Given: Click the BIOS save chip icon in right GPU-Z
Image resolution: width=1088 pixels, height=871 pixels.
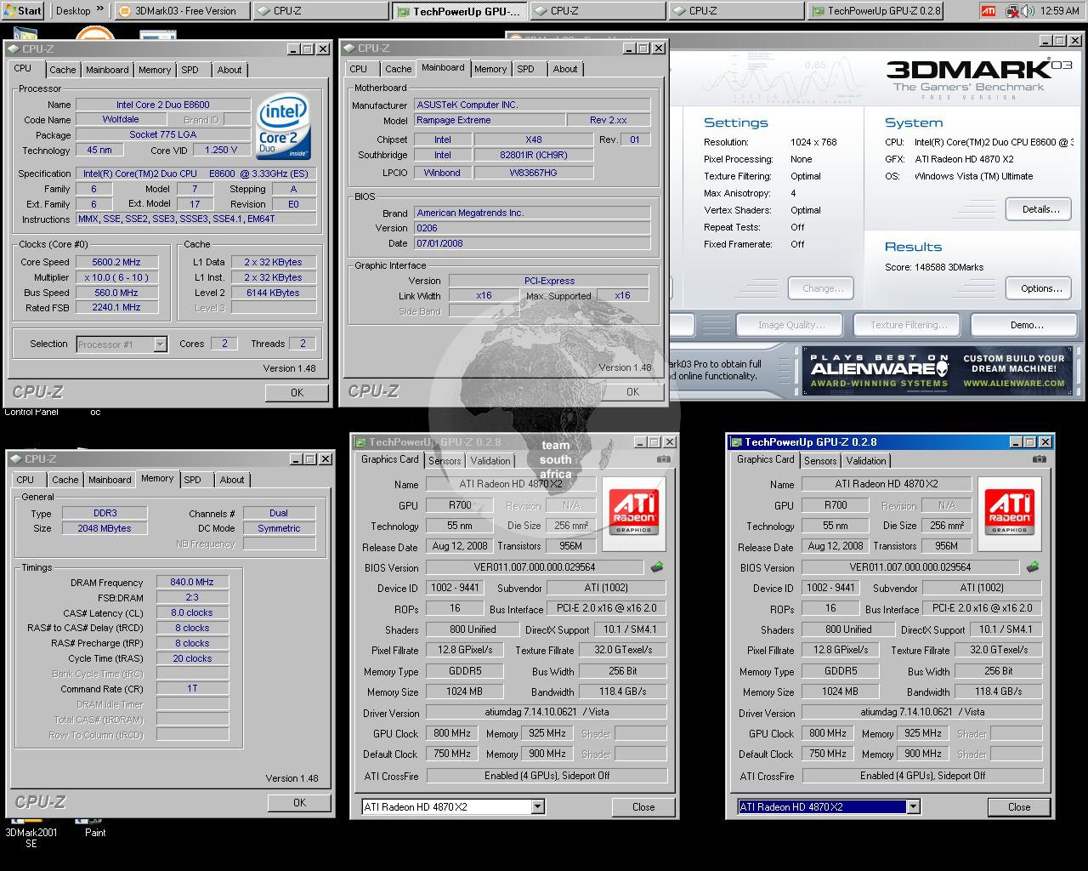Looking at the screenshot, I should tap(1032, 566).
